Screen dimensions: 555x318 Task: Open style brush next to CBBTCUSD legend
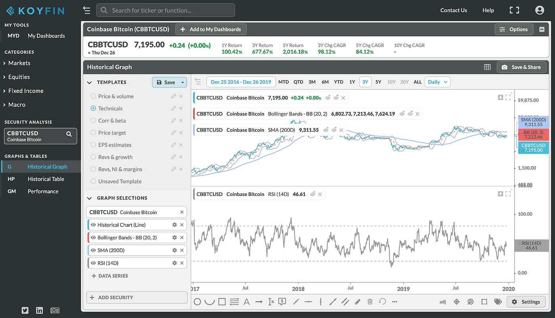point(328,98)
